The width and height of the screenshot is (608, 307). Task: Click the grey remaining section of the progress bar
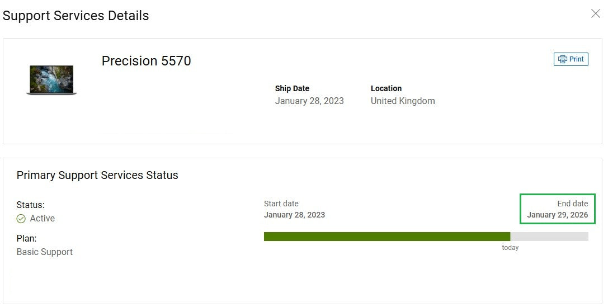549,237
